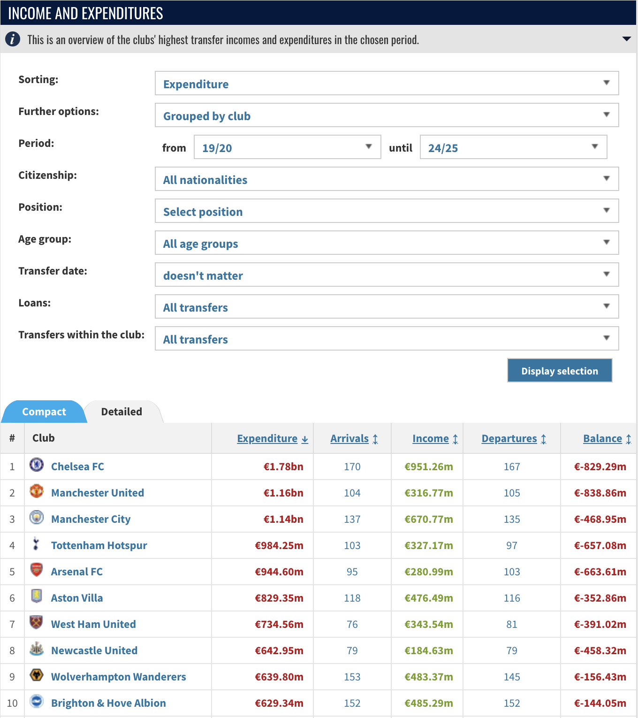Open Chelsea FC club link
The image size is (638, 718).
click(x=77, y=466)
